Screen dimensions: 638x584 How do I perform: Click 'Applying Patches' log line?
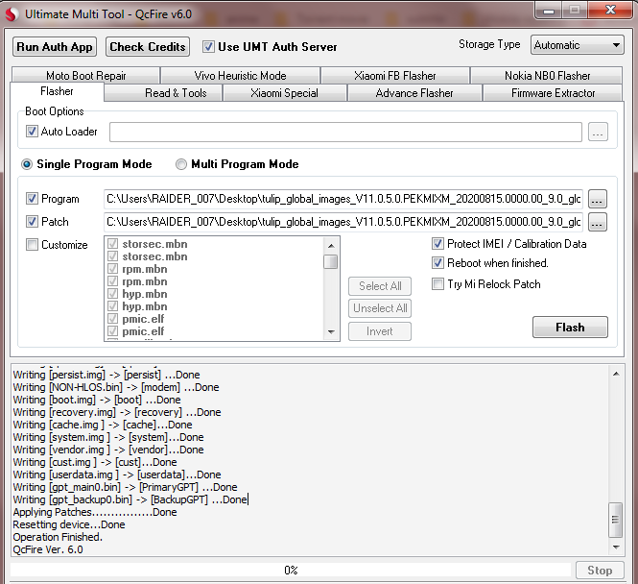(95, 512)
